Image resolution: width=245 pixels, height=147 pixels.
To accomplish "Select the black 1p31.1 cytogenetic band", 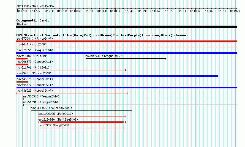I will (127, 27).
